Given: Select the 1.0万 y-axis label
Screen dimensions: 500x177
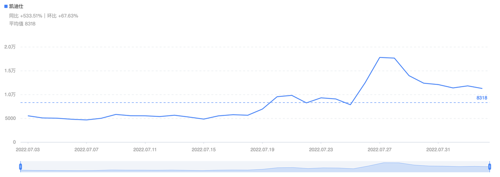Looking at the screenshot, I should tap(10, 95).
